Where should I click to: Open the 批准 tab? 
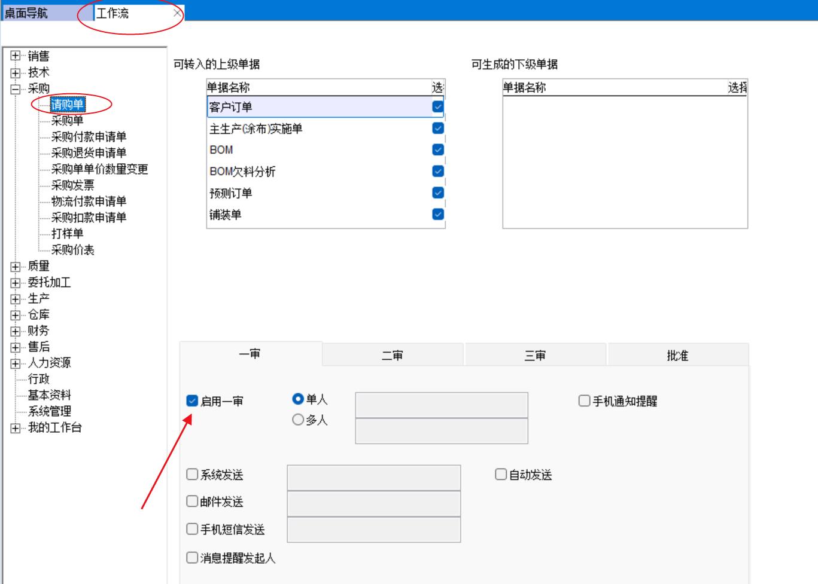pos(677,356)
